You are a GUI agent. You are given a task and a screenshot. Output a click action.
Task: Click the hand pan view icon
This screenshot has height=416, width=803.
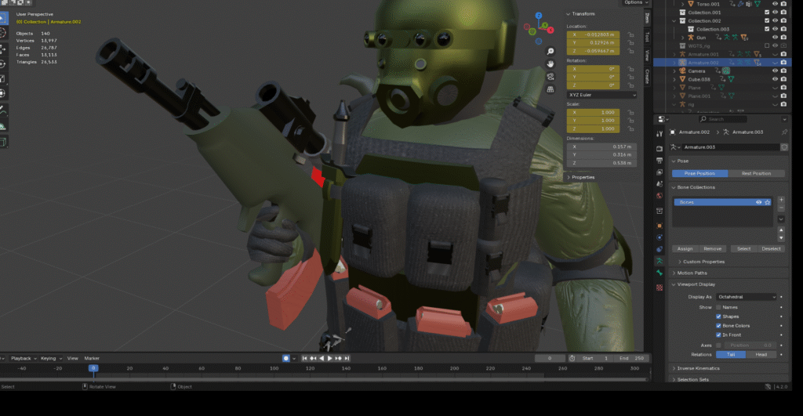550,64
